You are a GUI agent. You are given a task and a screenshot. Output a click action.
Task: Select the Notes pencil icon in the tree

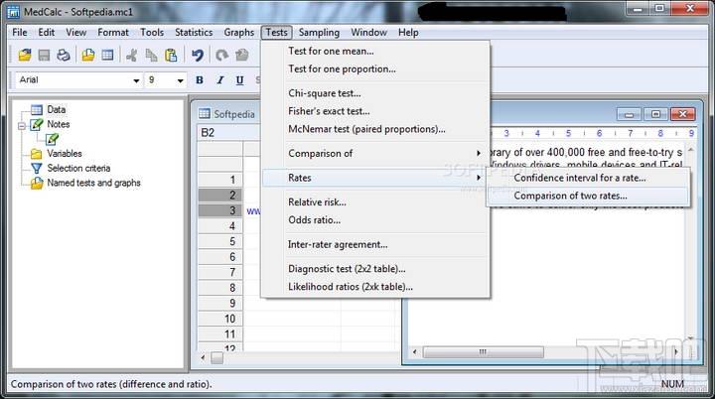coord(37,124)
